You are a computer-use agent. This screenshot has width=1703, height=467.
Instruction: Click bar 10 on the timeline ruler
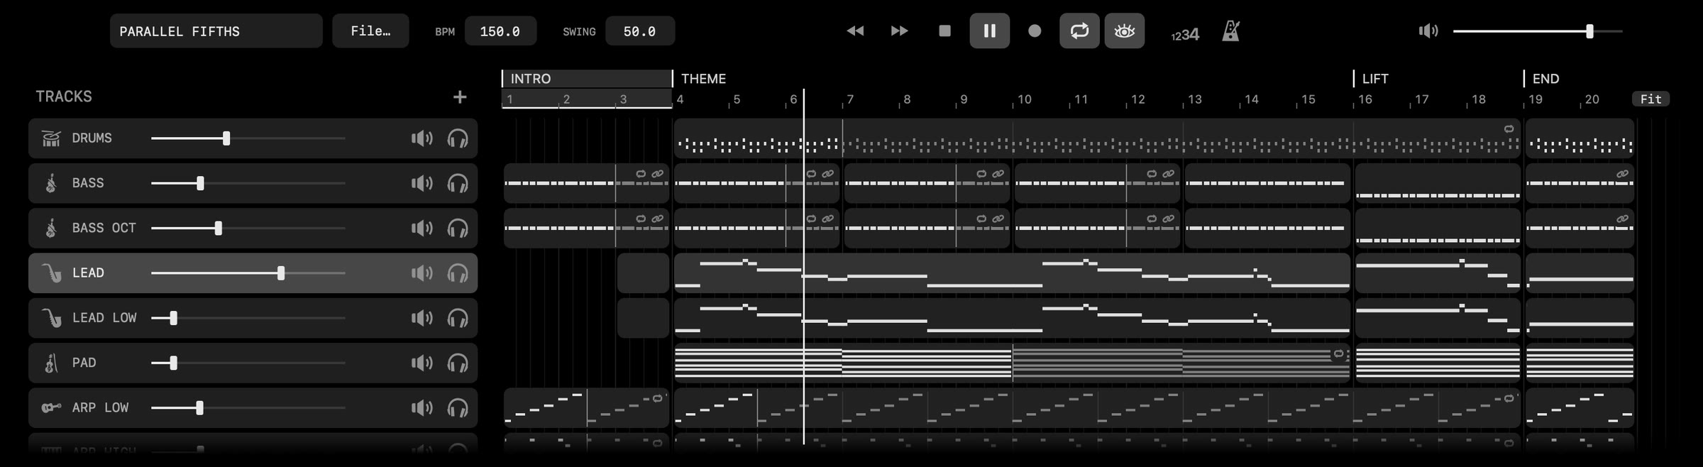(1024, 99)
